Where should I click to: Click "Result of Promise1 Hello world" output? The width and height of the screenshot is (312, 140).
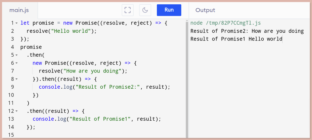[236, 39]
